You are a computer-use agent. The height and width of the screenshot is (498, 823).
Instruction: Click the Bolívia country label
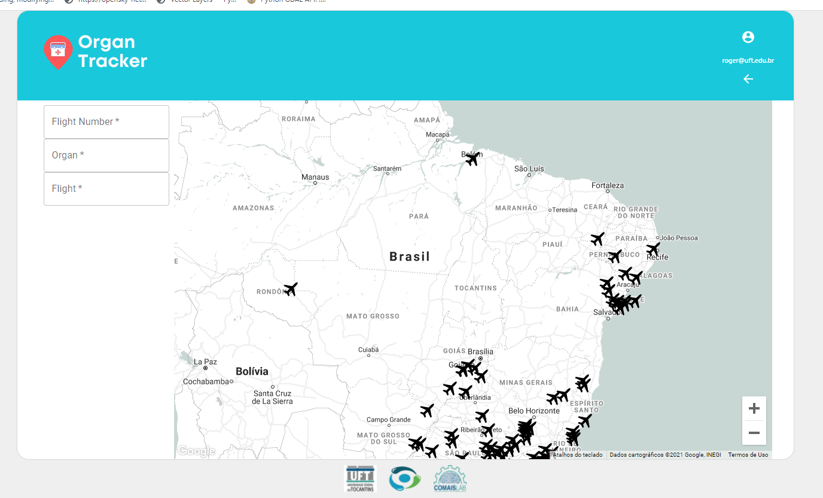tap(252, 371)
